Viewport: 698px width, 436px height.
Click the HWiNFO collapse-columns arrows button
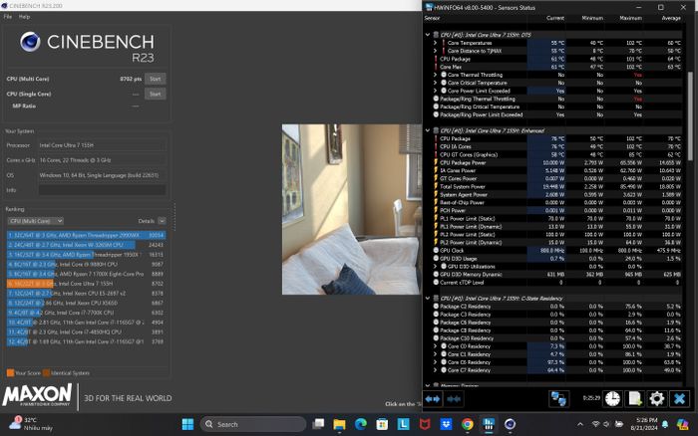pos(454,398)
